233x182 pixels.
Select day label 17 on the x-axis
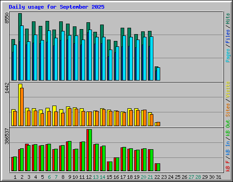123,177
